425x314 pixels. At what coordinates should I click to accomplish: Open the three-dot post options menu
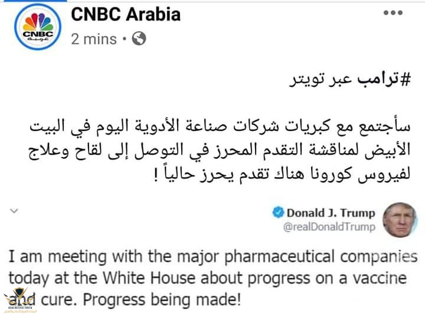pyautogui.click(x=393, y=13)
